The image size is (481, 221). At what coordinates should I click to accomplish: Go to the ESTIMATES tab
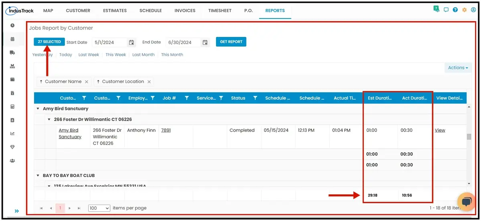(x=115, y=10)
